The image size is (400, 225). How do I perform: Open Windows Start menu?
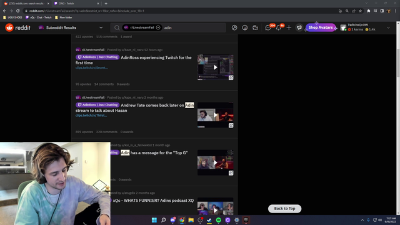coord(154,220)
